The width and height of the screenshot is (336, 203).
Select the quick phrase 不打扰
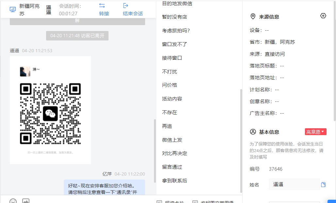[x=170, y=72]
